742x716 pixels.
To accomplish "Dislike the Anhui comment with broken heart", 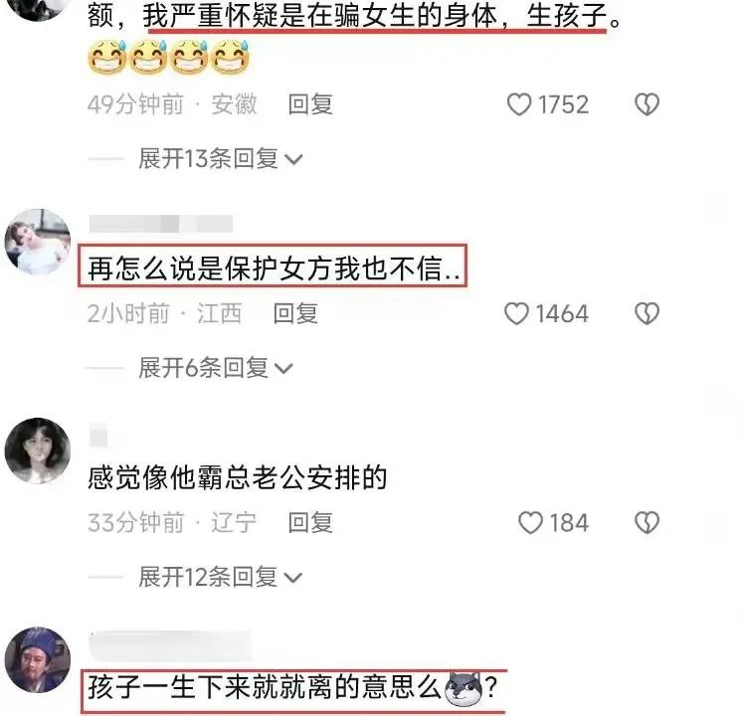I will pyautogui.click(x=647, y=104).
